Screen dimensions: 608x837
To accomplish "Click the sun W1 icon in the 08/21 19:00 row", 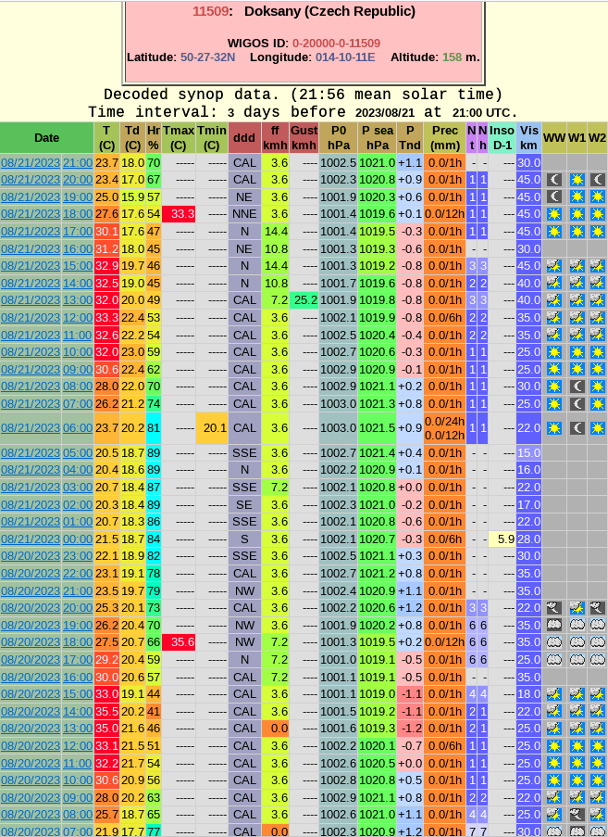I will pos(577,197).
